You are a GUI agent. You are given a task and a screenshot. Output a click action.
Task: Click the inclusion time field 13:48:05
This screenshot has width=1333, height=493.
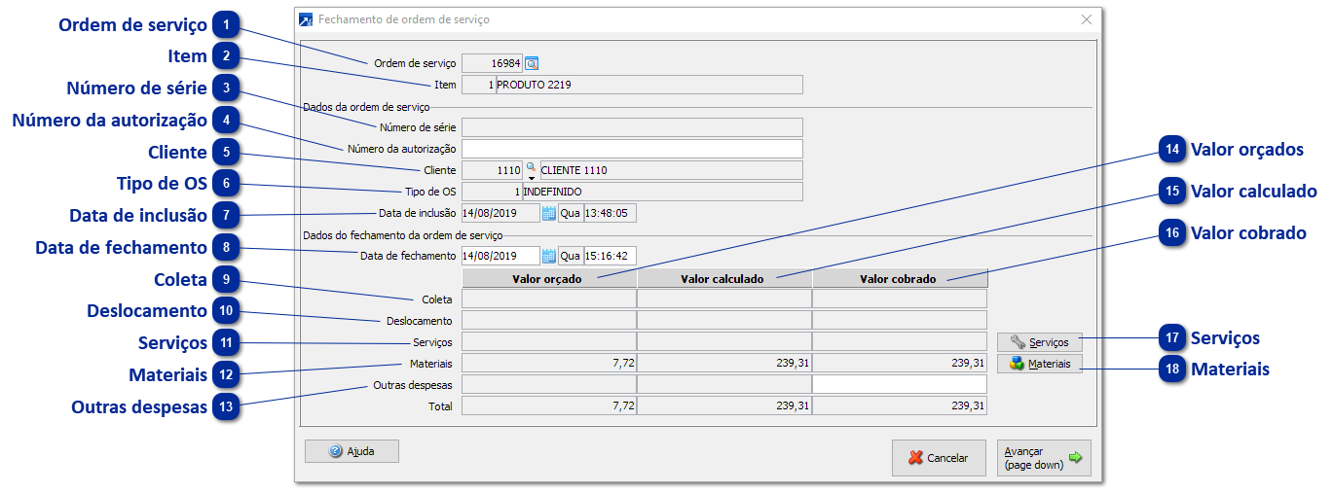pyautogui.click(x=610, y=213)
